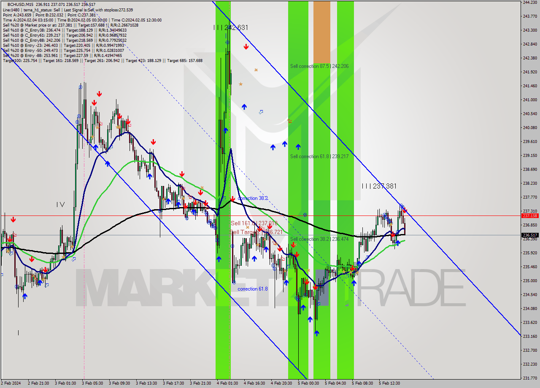The width and height of the screenshot is (540, 388).
Task: Click the '3 Feb 13:30' time axis label
Action: pos(146,383)
